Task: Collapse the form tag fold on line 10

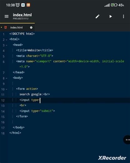Action: tap(7, 89)
